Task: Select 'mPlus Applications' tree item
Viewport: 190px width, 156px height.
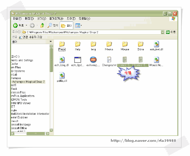Action: point(23,96)
